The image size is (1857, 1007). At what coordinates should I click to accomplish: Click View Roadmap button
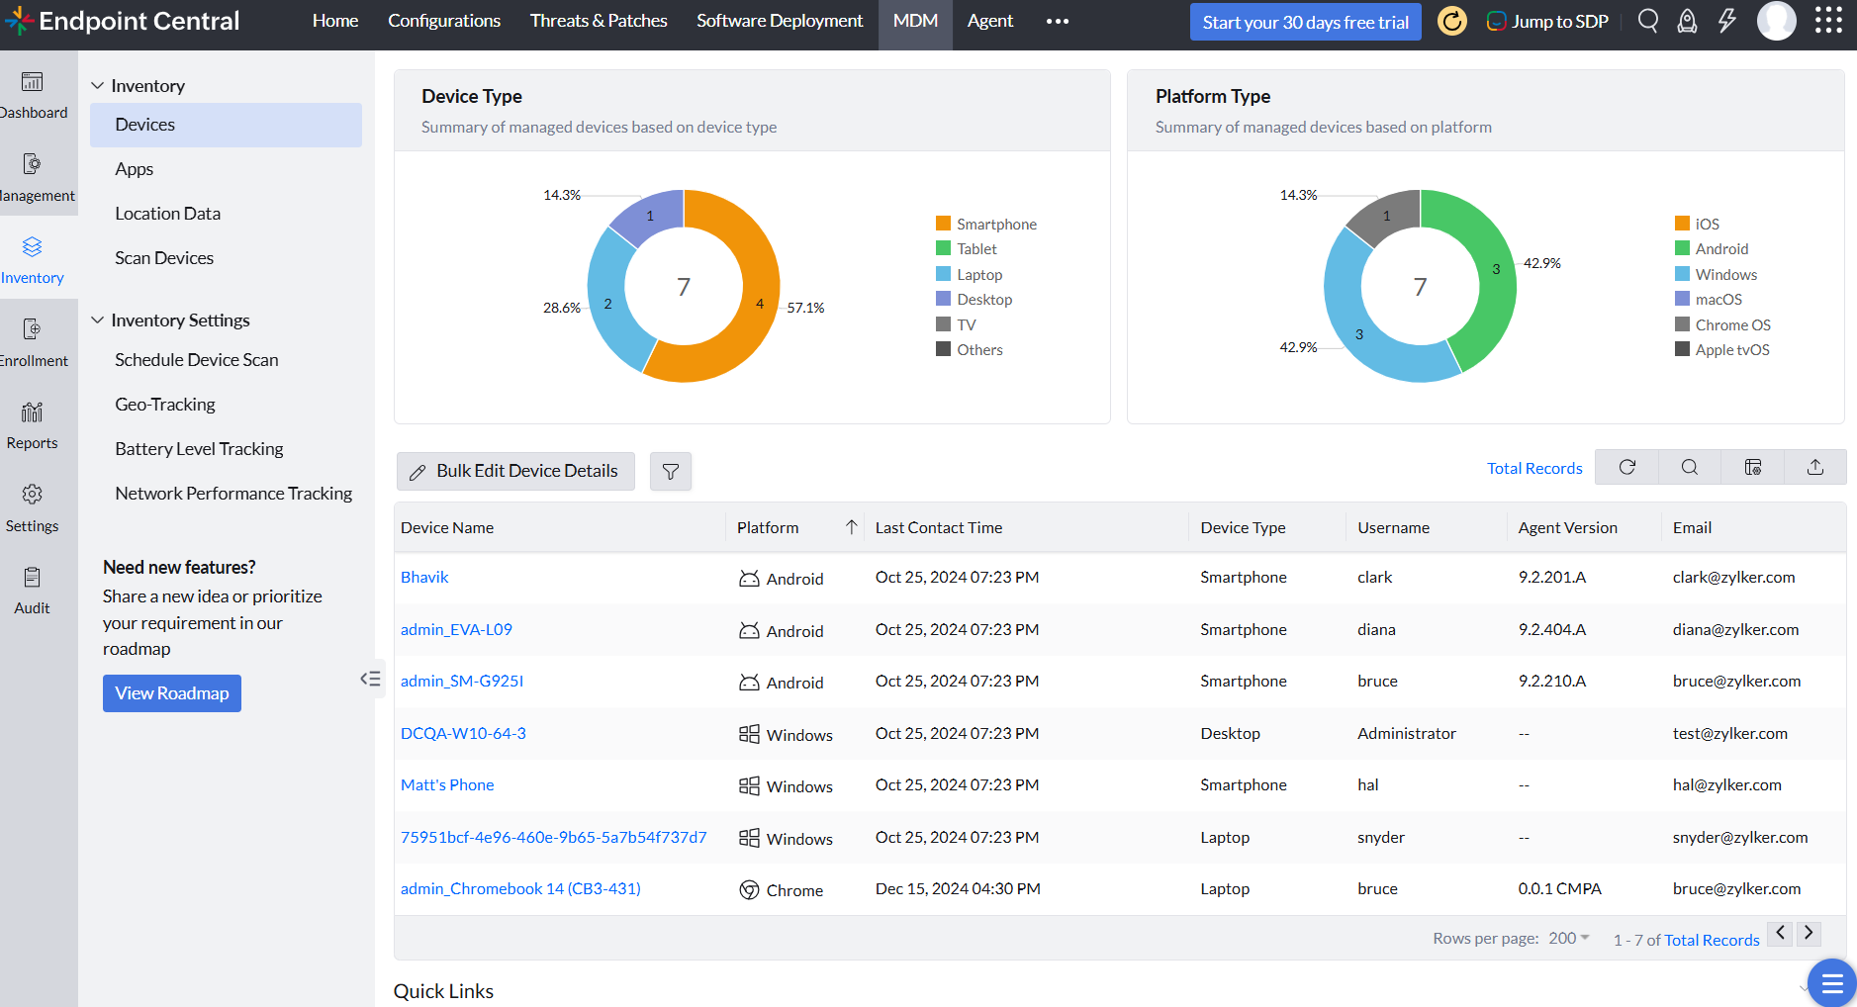pyautogui.click(x=172, y=693)
